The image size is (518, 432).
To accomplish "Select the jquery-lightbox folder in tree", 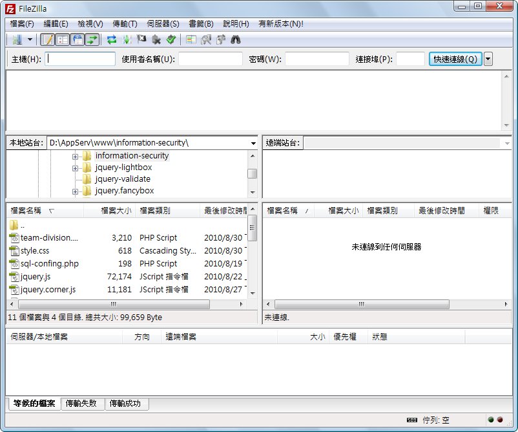I will [x=123, y=167].
